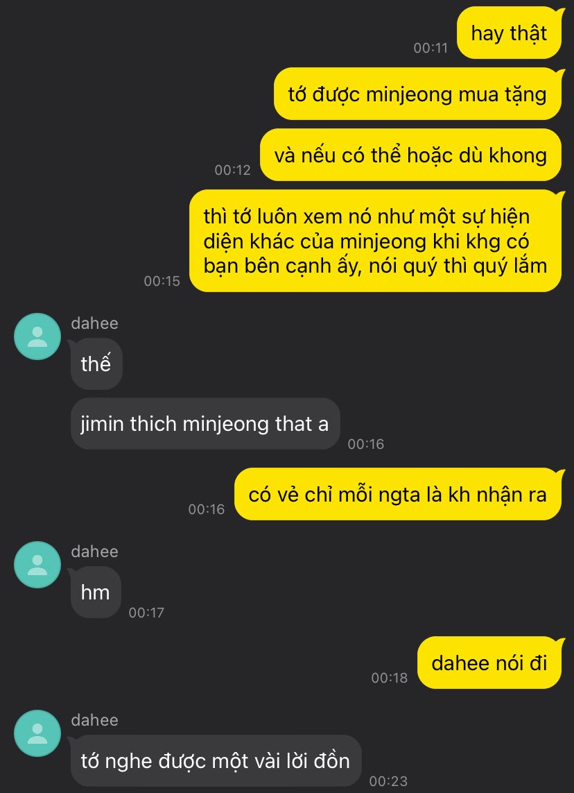Open the dahee name label above 'thế'
Image resolution: width=574 pixels, height=793 pixels.
tap(94, 323)
